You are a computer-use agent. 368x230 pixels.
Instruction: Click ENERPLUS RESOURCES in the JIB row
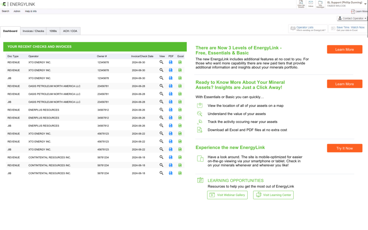click(x=44, y=126)
